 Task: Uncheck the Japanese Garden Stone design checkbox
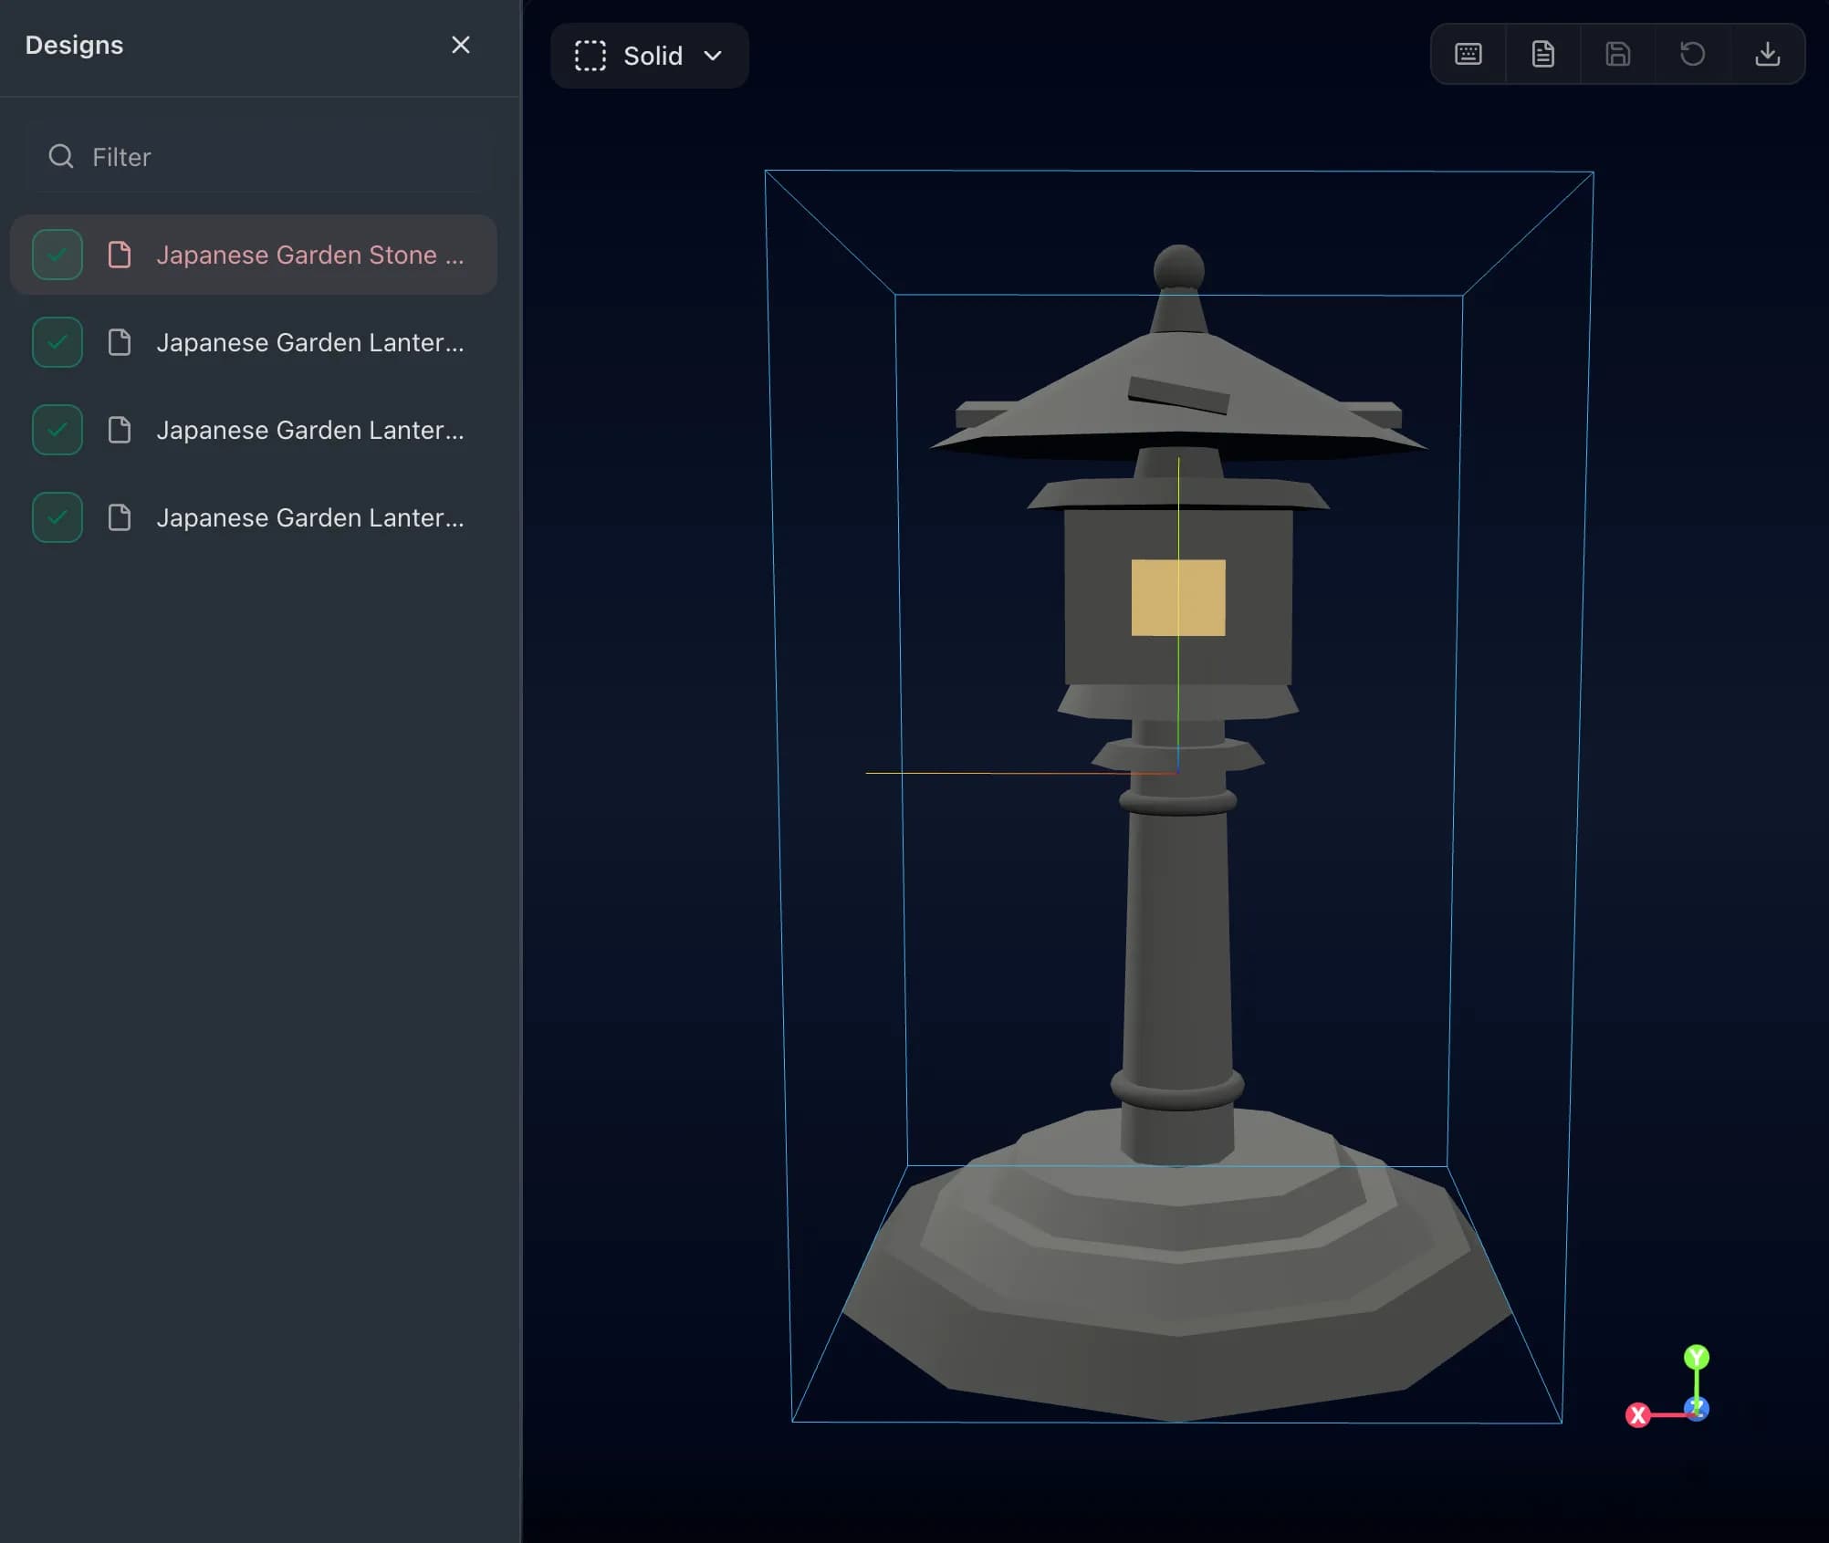tap(56, 255)
